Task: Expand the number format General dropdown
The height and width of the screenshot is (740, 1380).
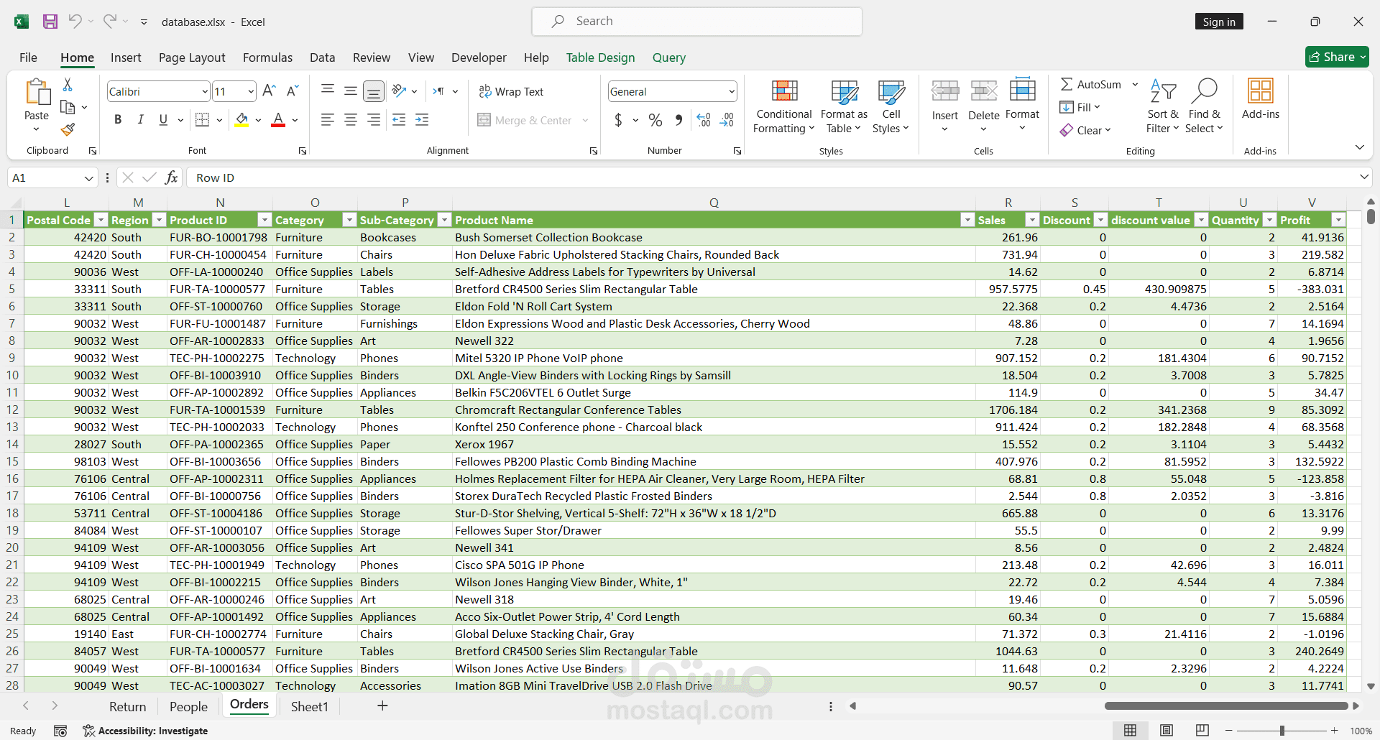Action: [732, 91]
